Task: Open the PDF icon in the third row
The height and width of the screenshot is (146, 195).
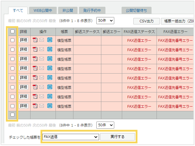Action: (x=35, y=59)
